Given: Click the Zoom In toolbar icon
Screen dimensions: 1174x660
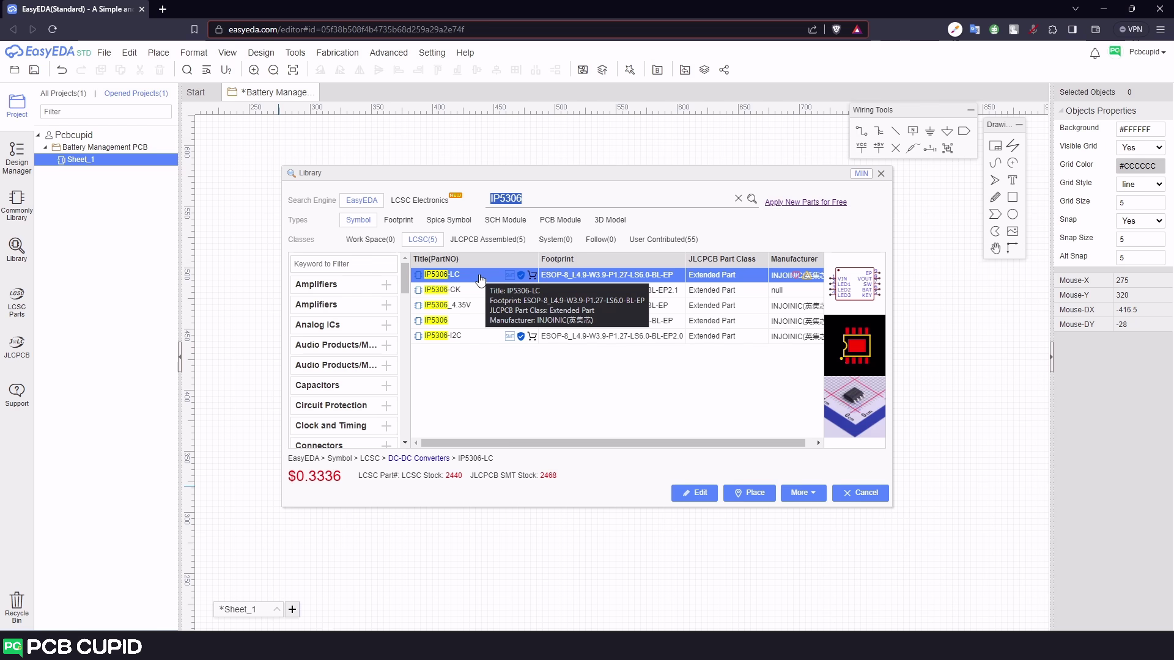Looking at the screenshot, I should (254, 70).
